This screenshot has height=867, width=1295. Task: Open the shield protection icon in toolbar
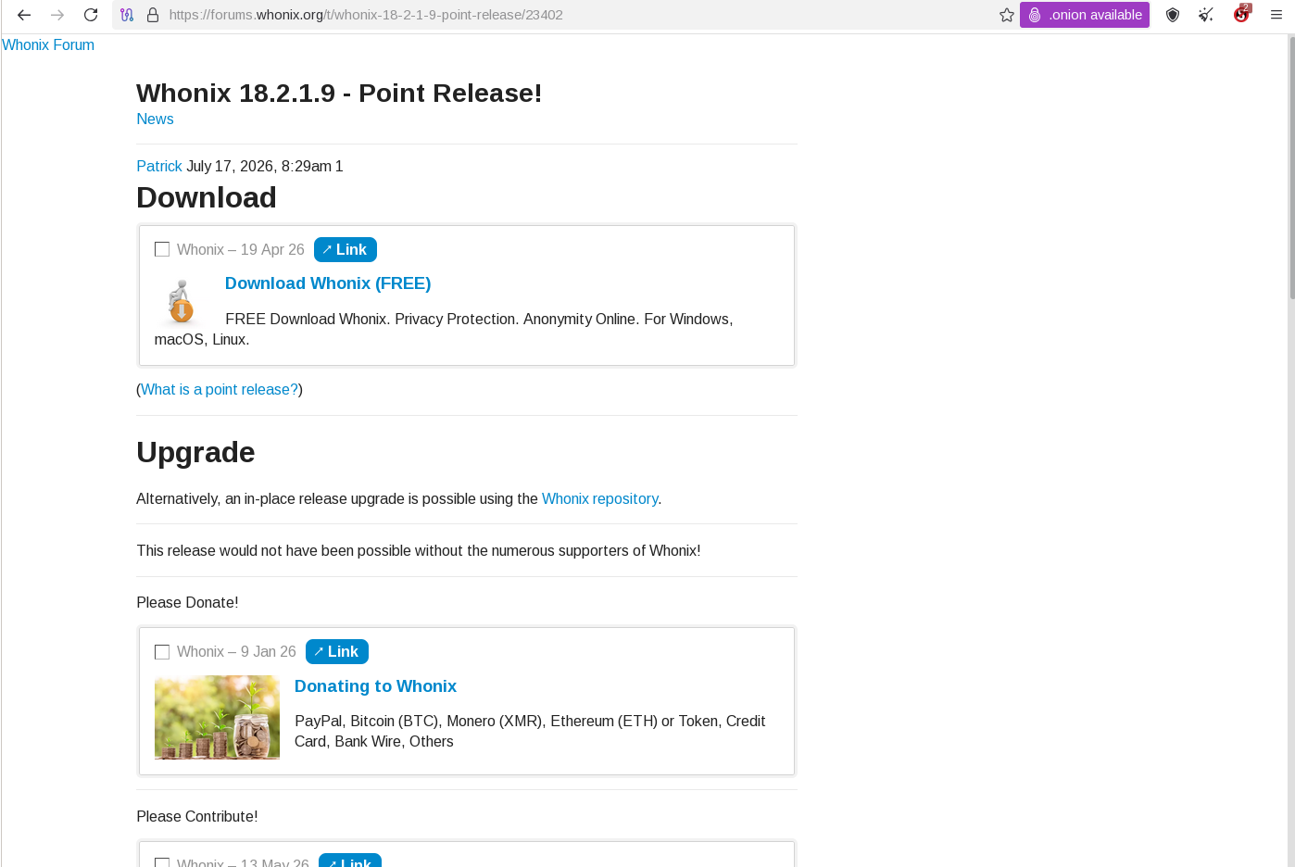click(1173, 15)
